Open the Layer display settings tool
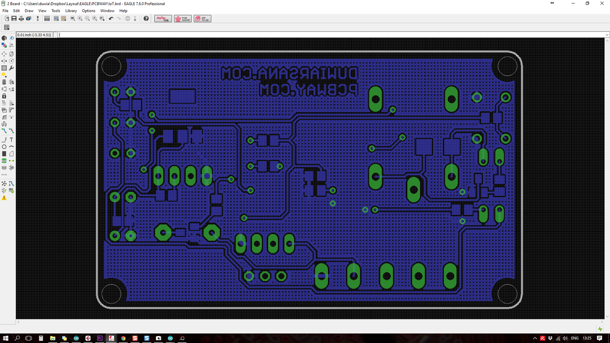Image resolution: width=610 pixels, height=343 pixels. click(x=4, y=45)
